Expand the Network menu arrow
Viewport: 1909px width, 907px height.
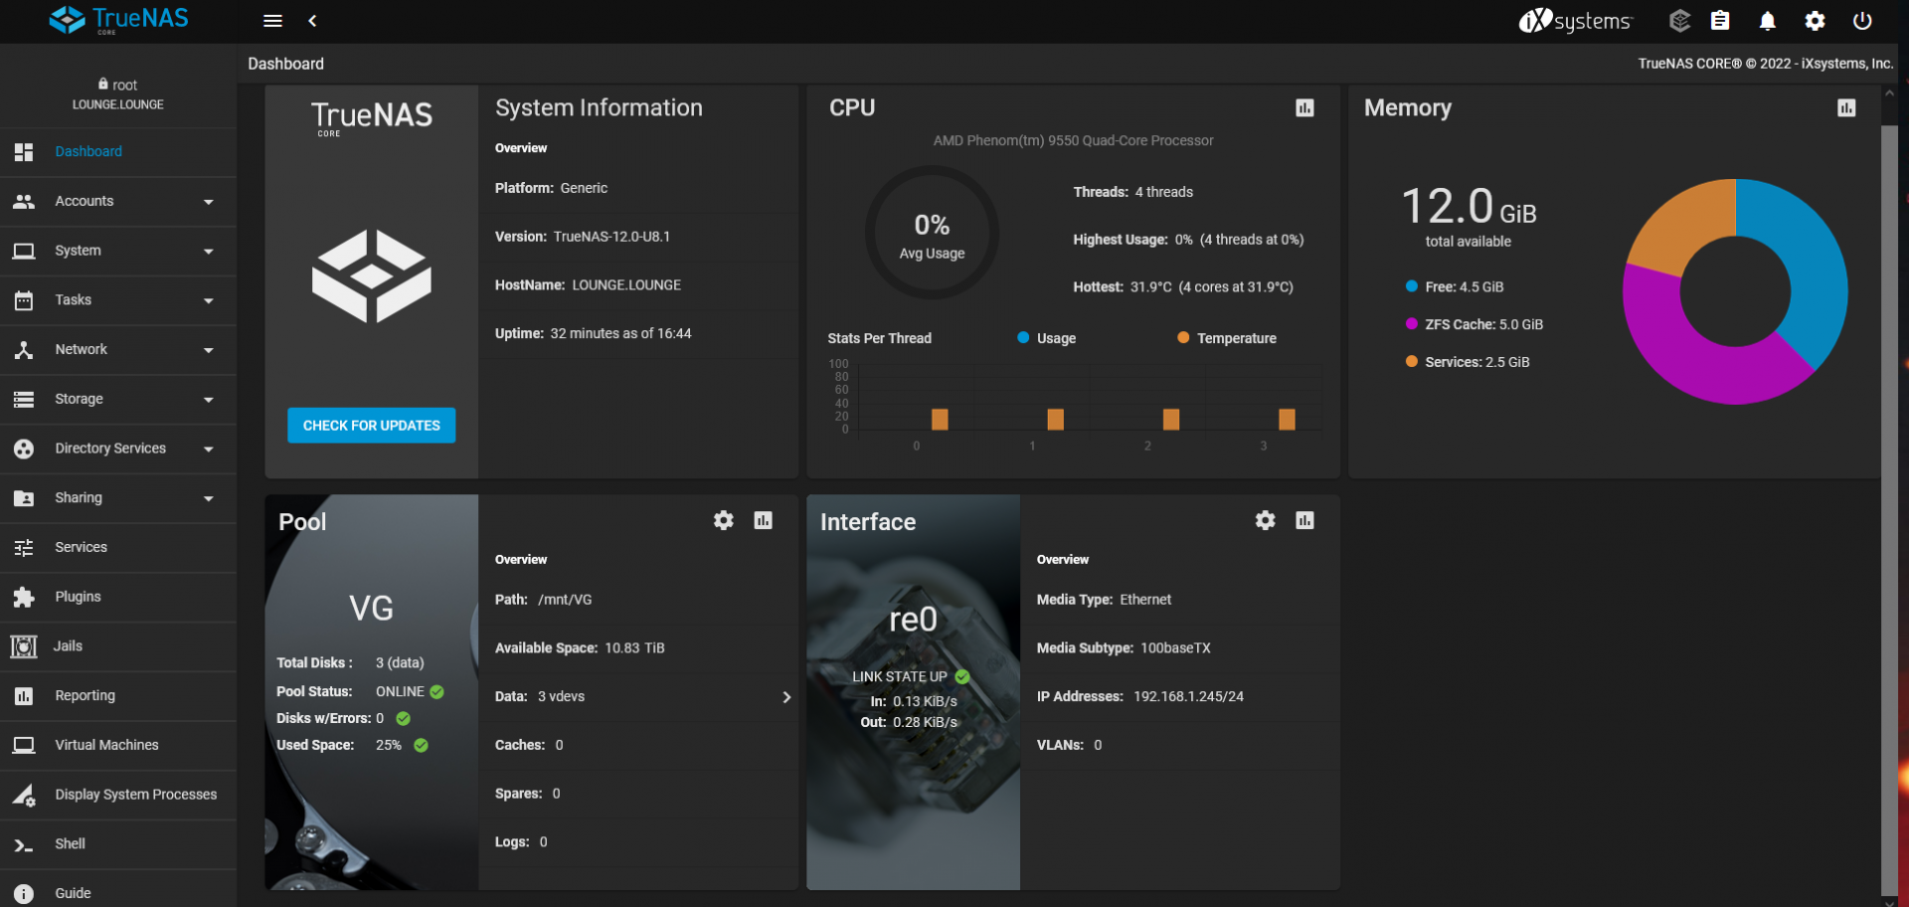coord(209,350)
